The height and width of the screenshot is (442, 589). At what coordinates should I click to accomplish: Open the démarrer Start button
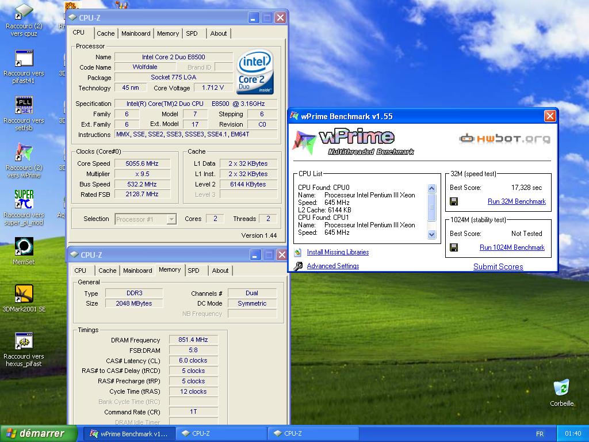coord(39,433)
